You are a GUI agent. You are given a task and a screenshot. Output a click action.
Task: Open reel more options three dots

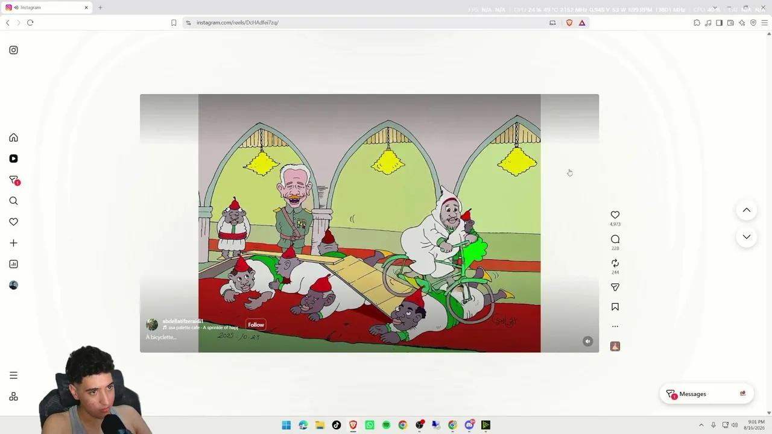615,326
